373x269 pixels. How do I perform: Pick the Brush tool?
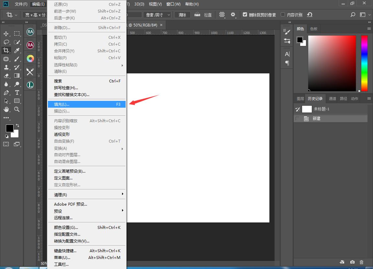pyautogui.click(x=17, y=59)
